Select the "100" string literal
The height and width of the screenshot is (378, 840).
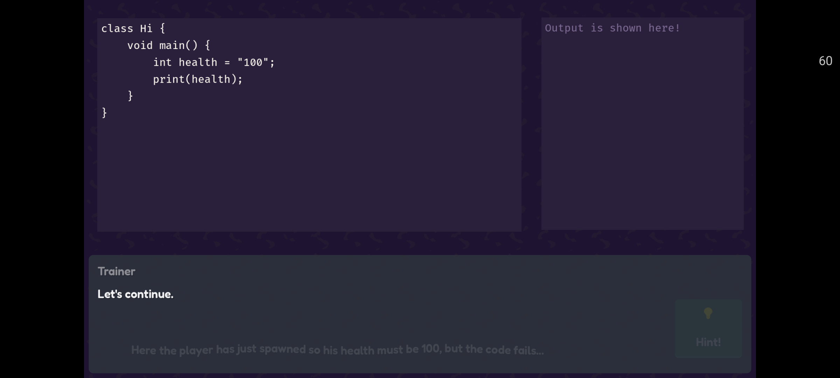pyautogui.click(x=253, y=62)
